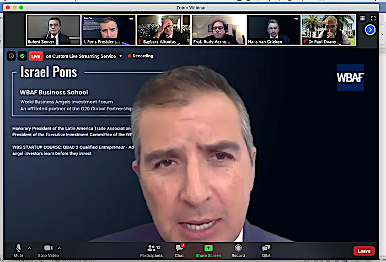Mute the microphone
The image size is (386, 262).
(x=18, y=250)
